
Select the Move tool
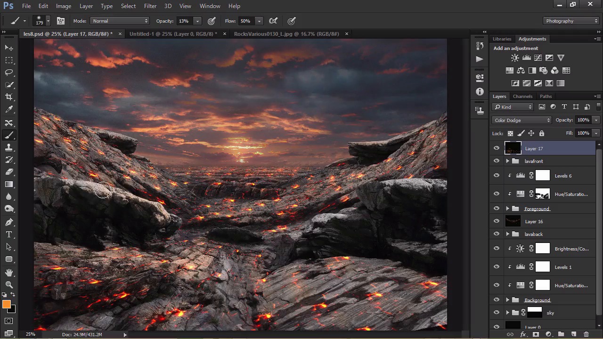click(x=9, y=48)
